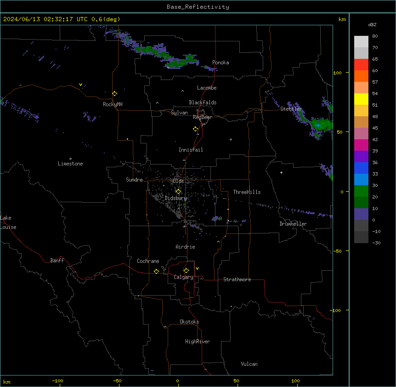
Task: Click the yellow diamond marker above RockyMH
Action: [x=115, y=94]
